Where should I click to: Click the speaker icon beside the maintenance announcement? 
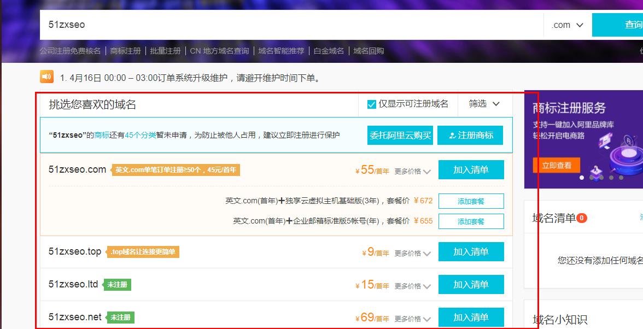coord(46,77)
